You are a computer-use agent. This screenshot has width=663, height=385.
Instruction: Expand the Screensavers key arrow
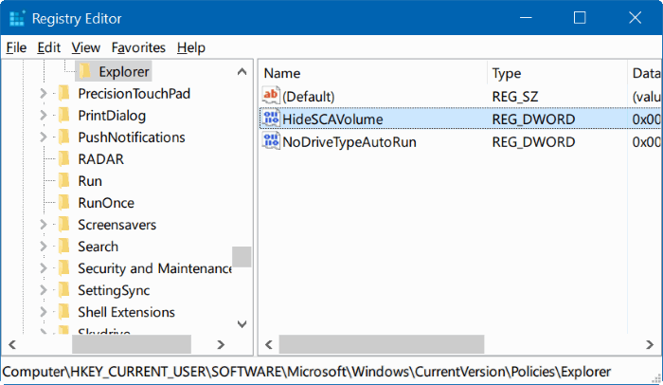[x=43, y=225]
